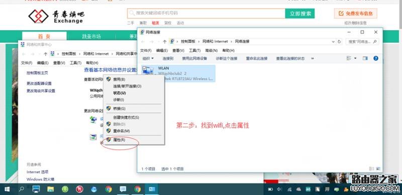Click the 立即搜索 button on the website
Image resolution: width=402 pixels, height=195 pixels.
tap(300, 14)
